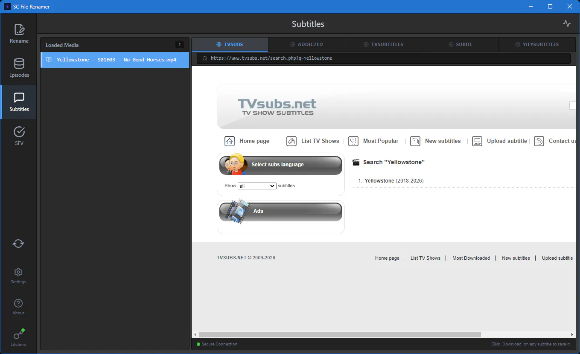Select the Subtitles sidebar section
This screenshot has height=354, width=580.
[x=19, y=102]
